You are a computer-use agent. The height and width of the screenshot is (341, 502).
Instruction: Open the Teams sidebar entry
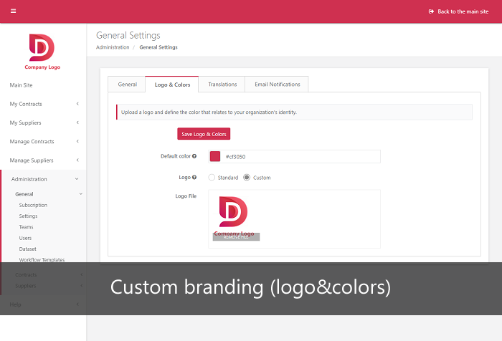point(26,227)
